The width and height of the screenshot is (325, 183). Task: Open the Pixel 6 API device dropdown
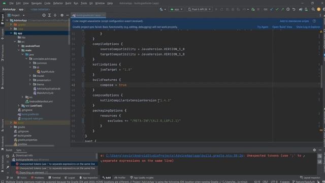[199, 9]
